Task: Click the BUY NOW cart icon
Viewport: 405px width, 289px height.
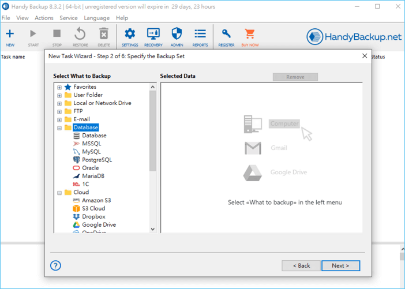Action: [x=250, y=33]
